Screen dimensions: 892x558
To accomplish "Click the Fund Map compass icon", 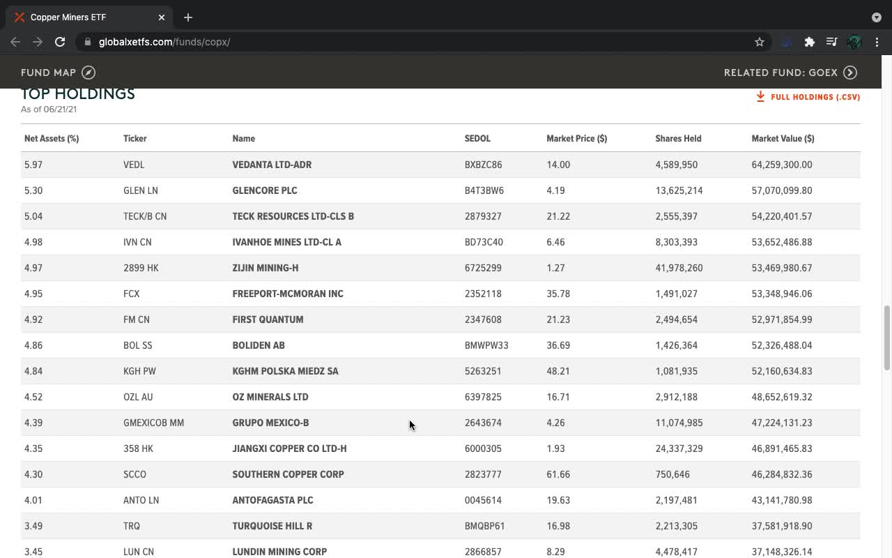I will point(89,73).
